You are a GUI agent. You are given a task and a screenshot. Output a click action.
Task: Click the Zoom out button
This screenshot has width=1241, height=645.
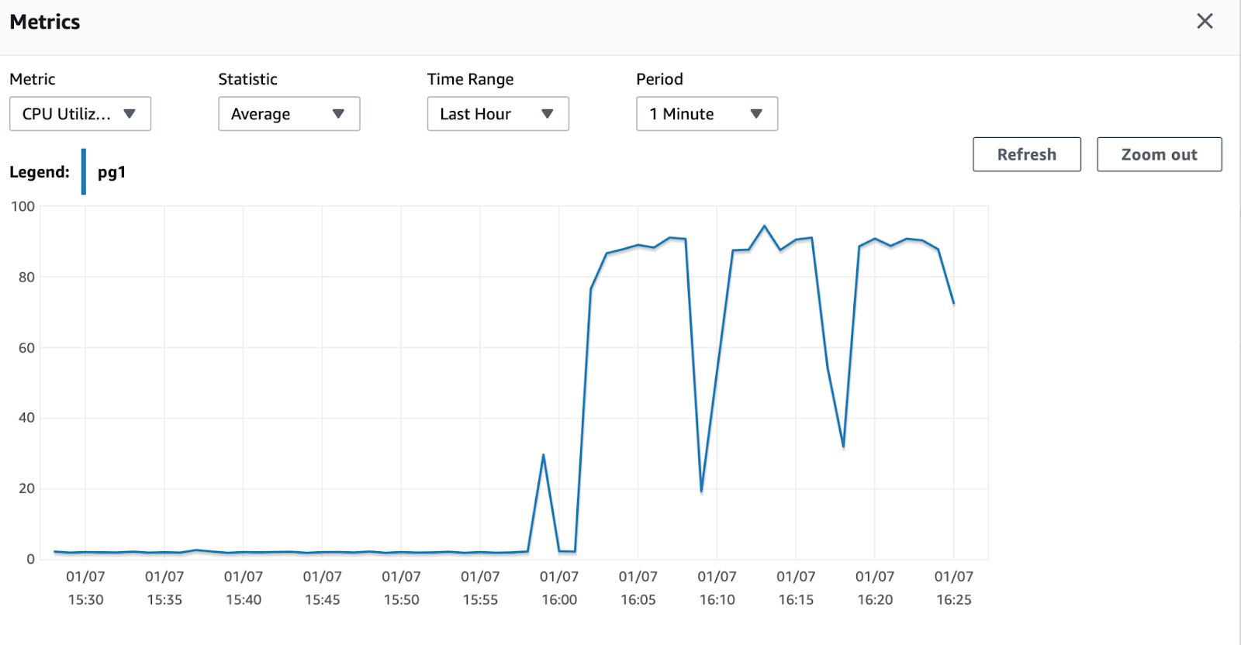[1160, 154]
